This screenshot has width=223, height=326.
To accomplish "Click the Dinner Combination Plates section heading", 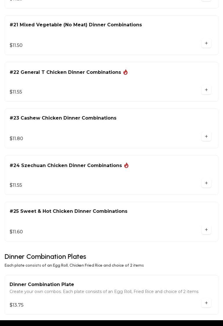I will pyautogui.click(x=45, y=257).
